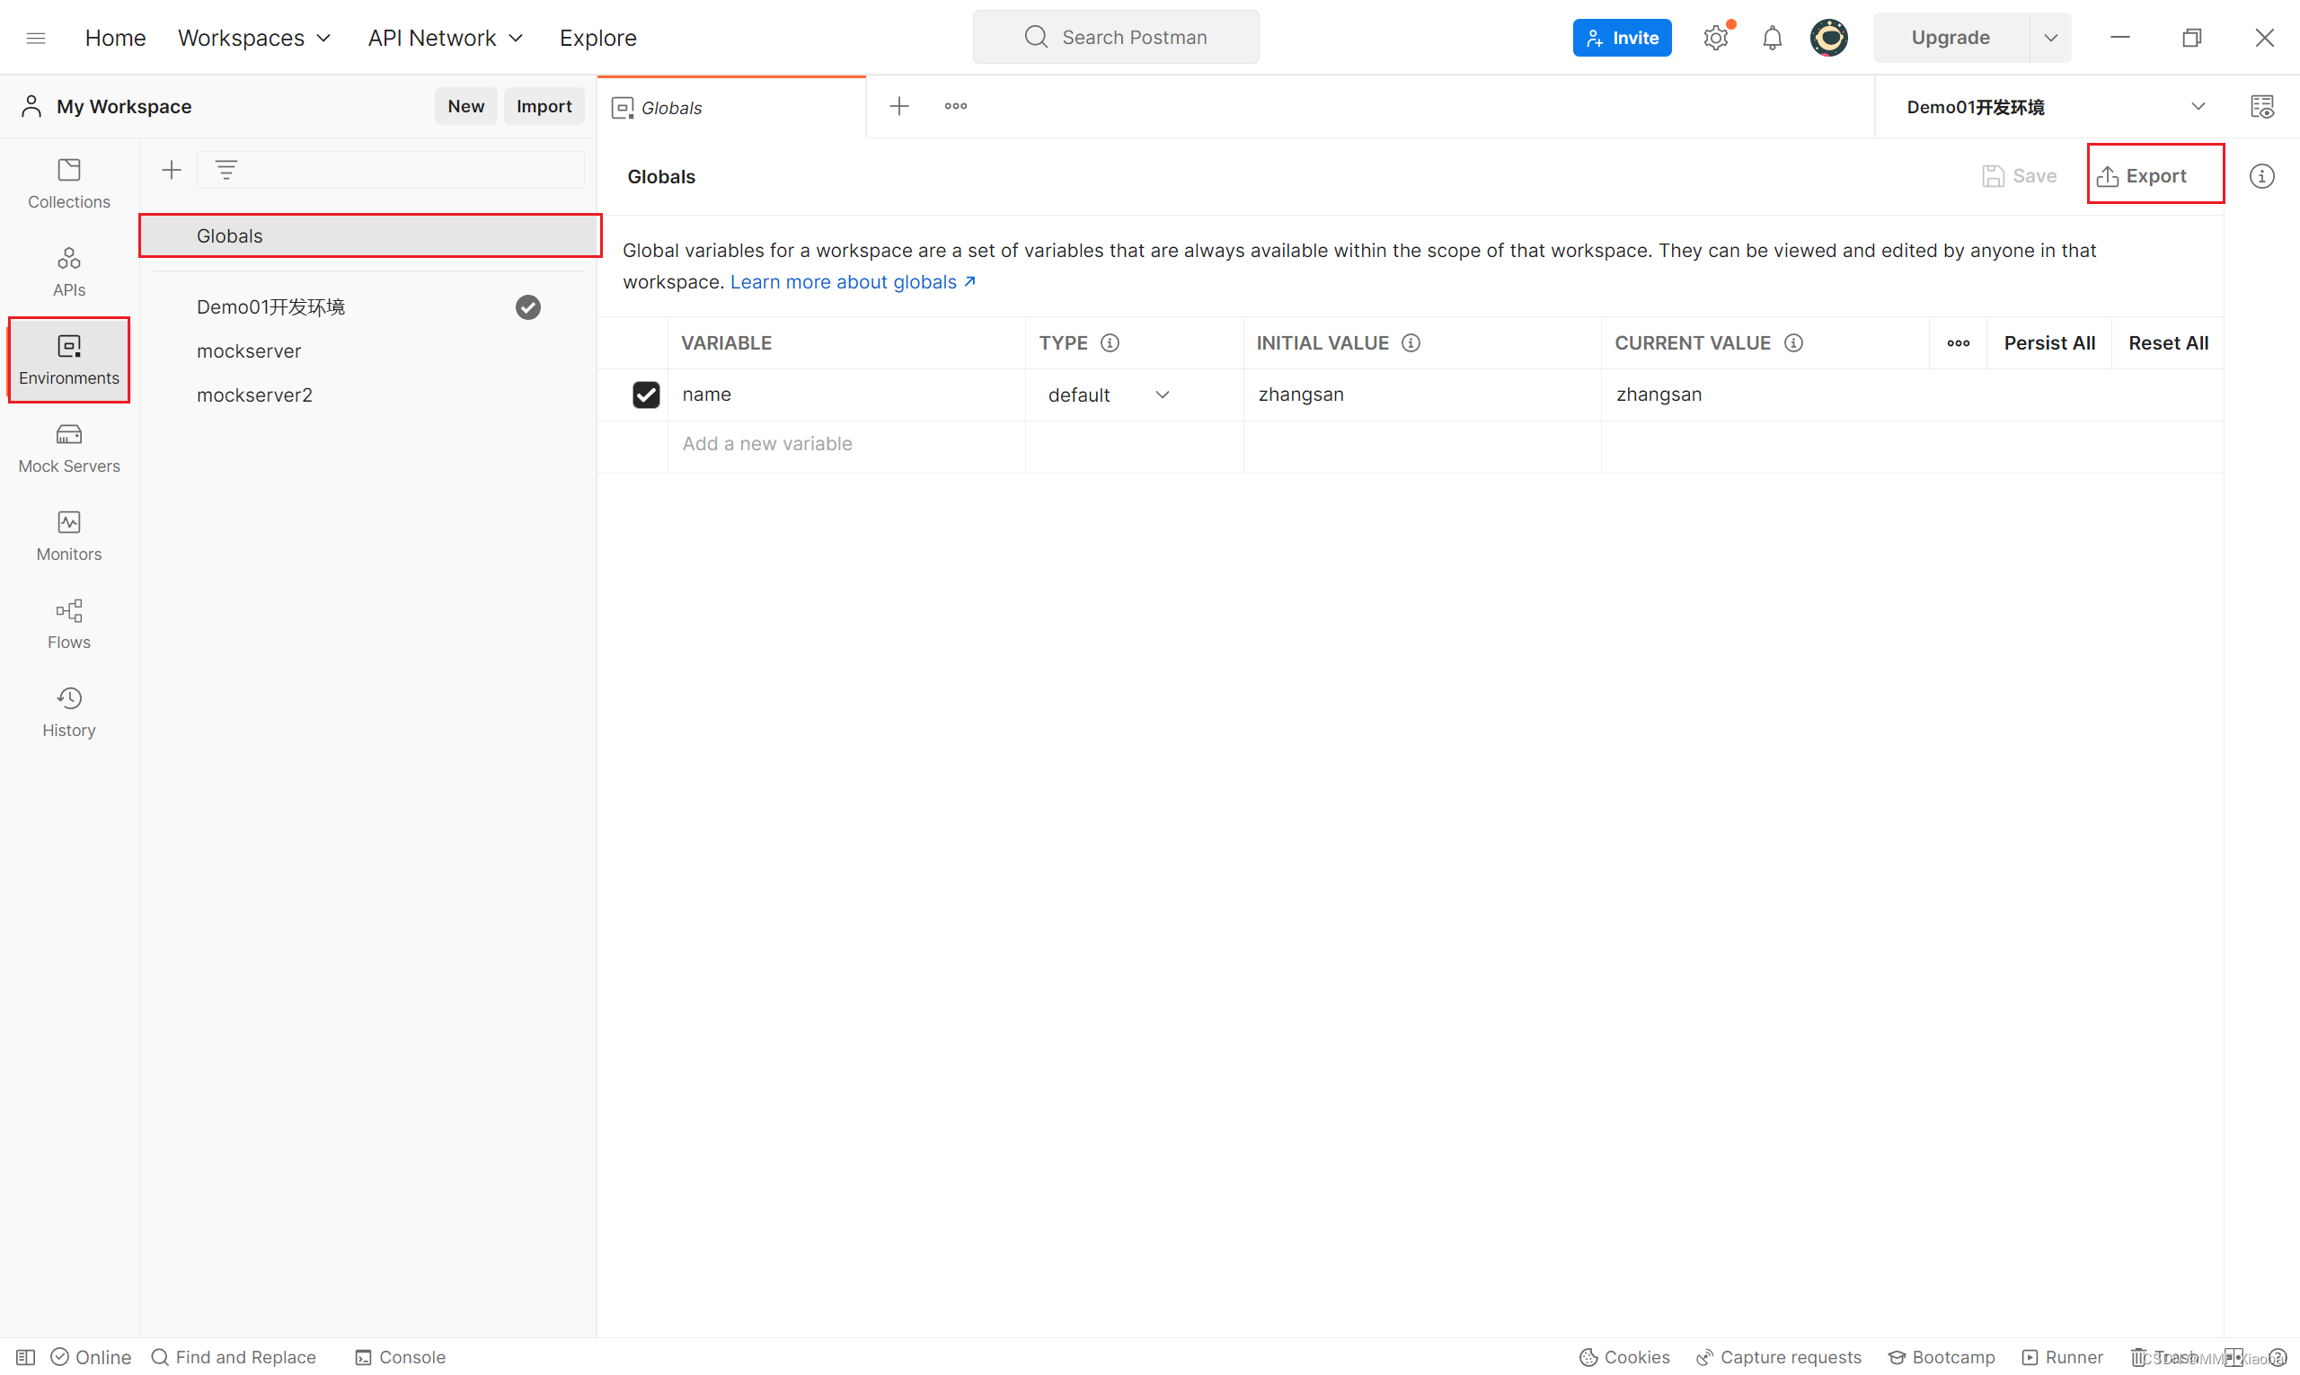
Task: Open the Demo01开发环境 environment
Action: pyautogui.click(x=271, y=306)
